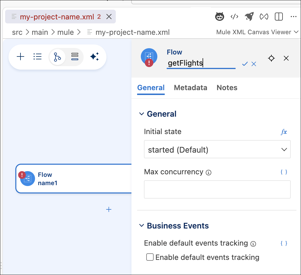Click the getFlights name input field
Viewport: 301px width, 275px height.
(x=201, y=63)
